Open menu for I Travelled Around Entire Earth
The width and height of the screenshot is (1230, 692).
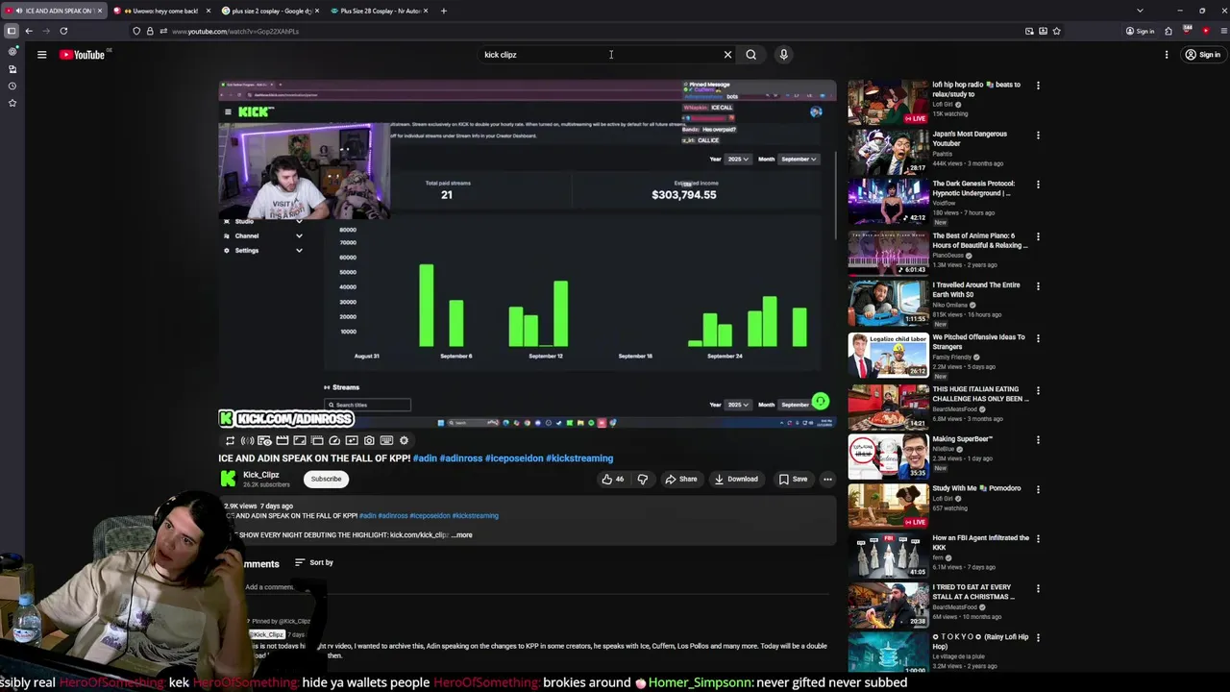tap(1038, 285)
